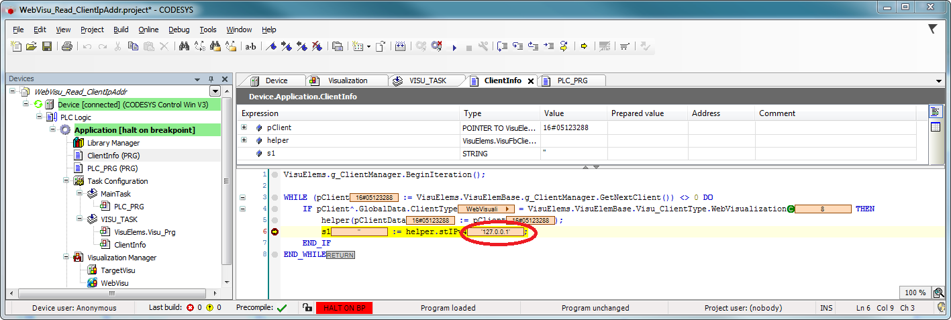Pin the Devices panel with pushpin

click(211, 78)
